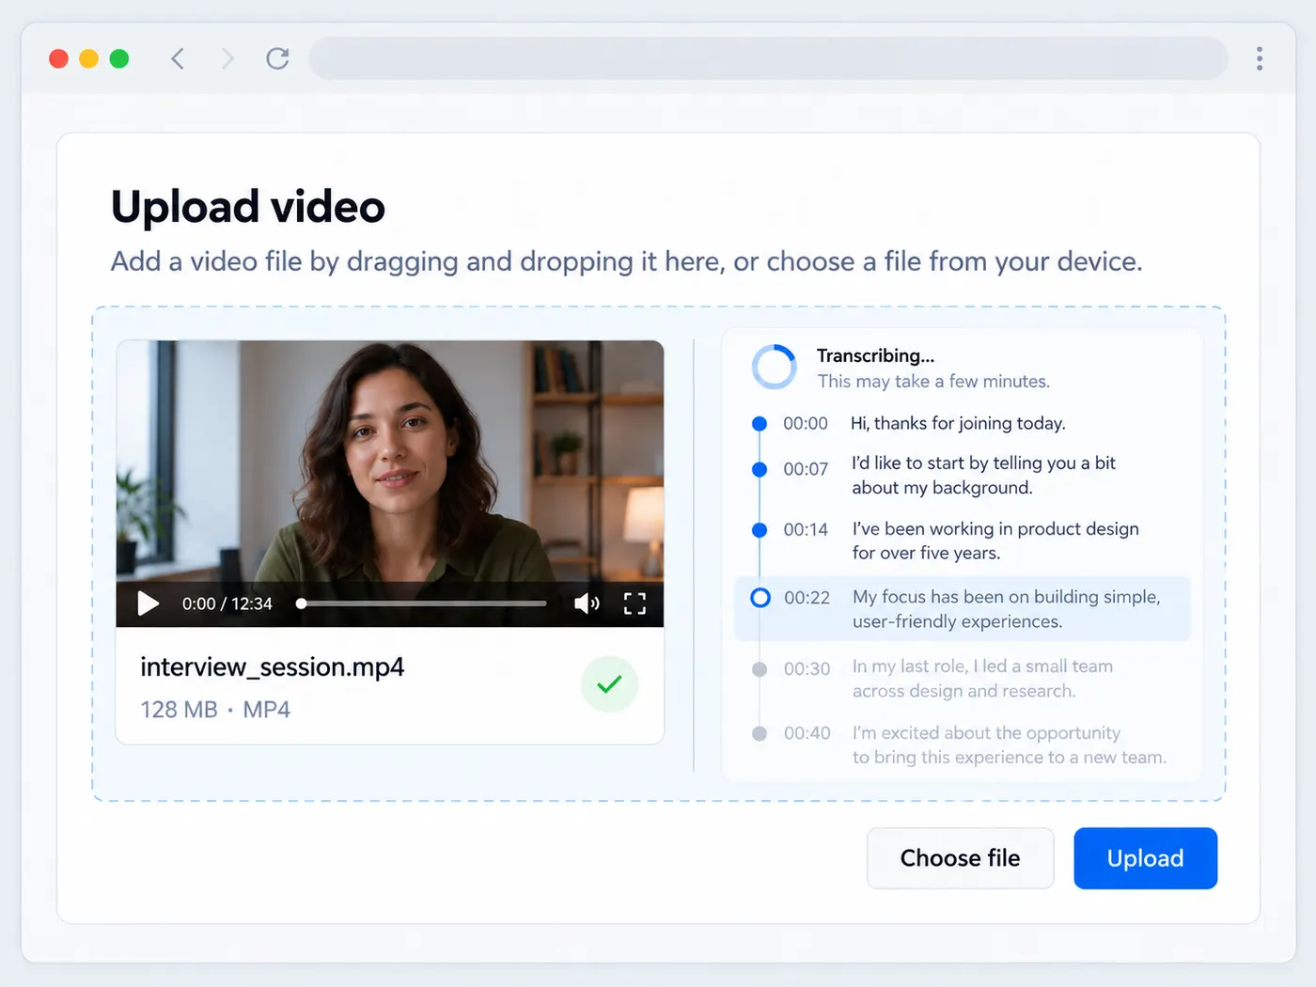The width and height of the screenshot is (1316, 987).
Task: Click the video seek bar
Action: click(421, 603)
